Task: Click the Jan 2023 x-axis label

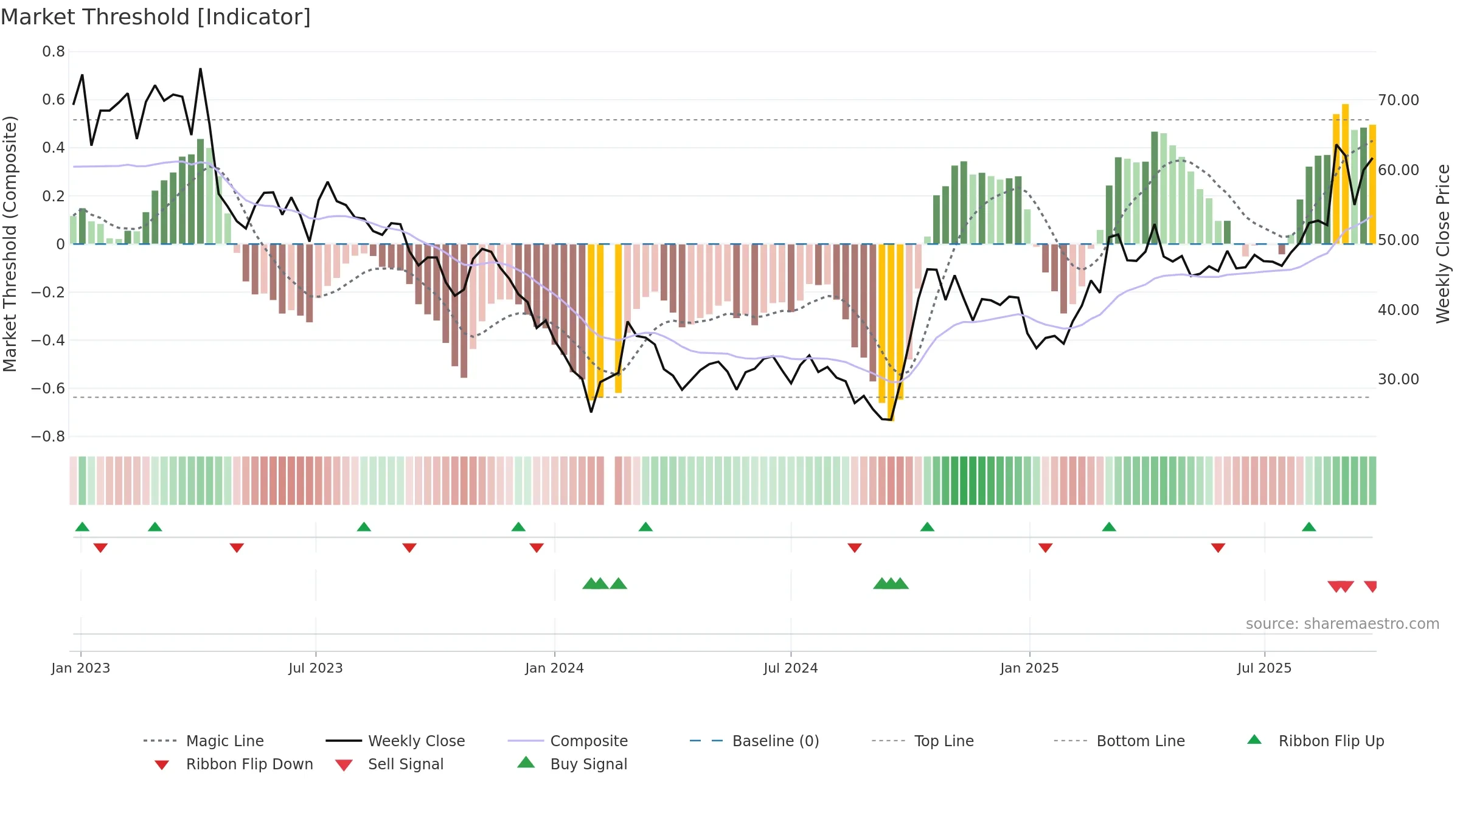Action: [x=81, y=668]
